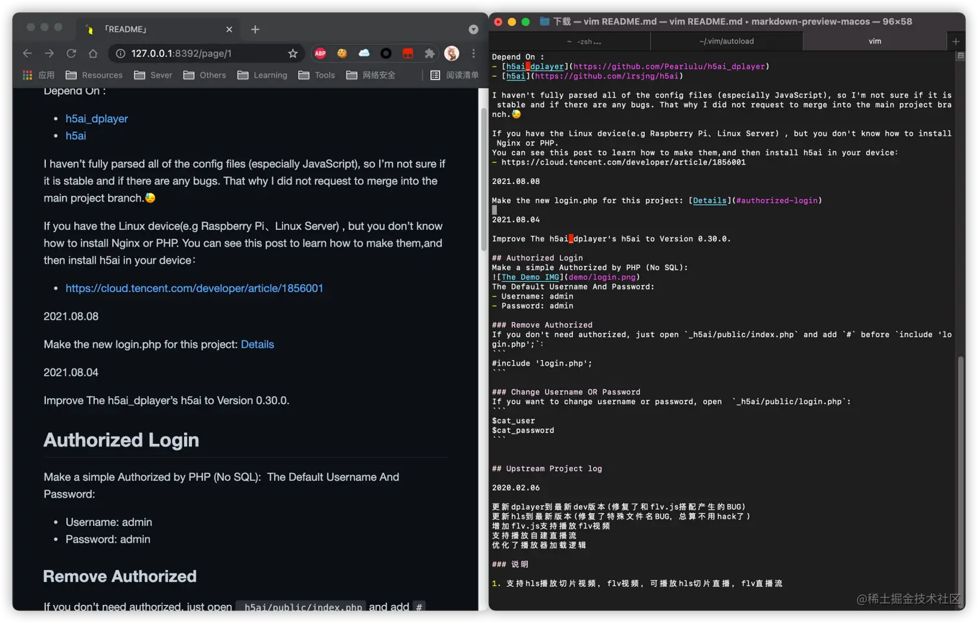This screenshot has height=623, width=978.
Task: Place cursor on '$cat_user' line in vim
Action: pyautogui.click(x=513, y=421)
